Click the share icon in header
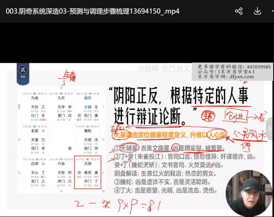Screen dimensions: 274x217 tap(239, 11)
